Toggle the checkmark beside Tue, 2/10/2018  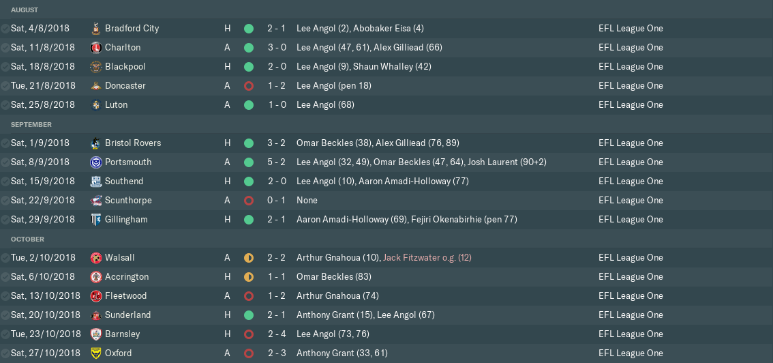[5, 258]
